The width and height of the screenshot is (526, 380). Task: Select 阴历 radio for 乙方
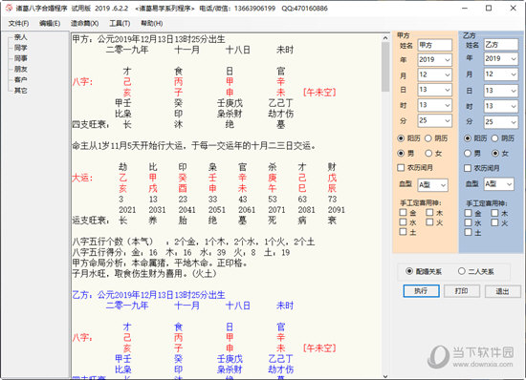tap(494, 138)
